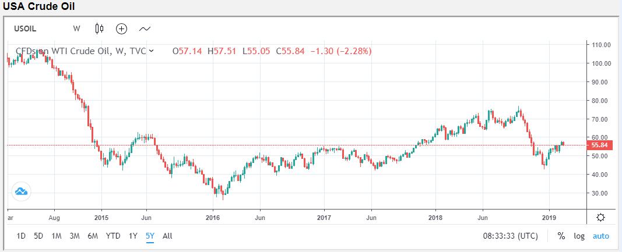This screenshot has width=622, height=252.
Task: Toggle the log scale option
Action: coord(579,236)
